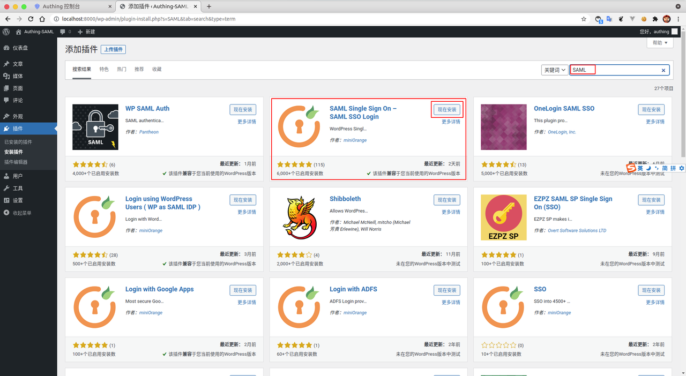686x376 pixels.
Task: Click the Shibboleth griffin thumbnail
Action: [300, 217]
